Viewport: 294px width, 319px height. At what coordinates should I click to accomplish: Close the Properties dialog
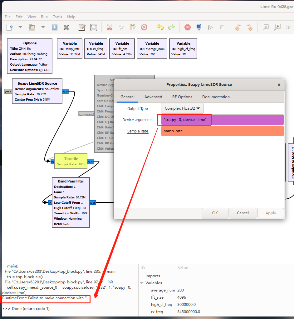[x=279, y=85]
